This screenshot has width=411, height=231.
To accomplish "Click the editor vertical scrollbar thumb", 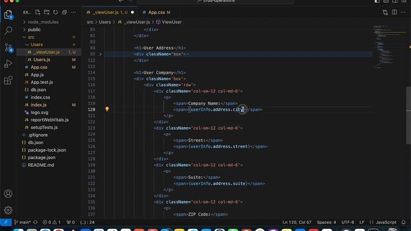I will tap(408, 116).
